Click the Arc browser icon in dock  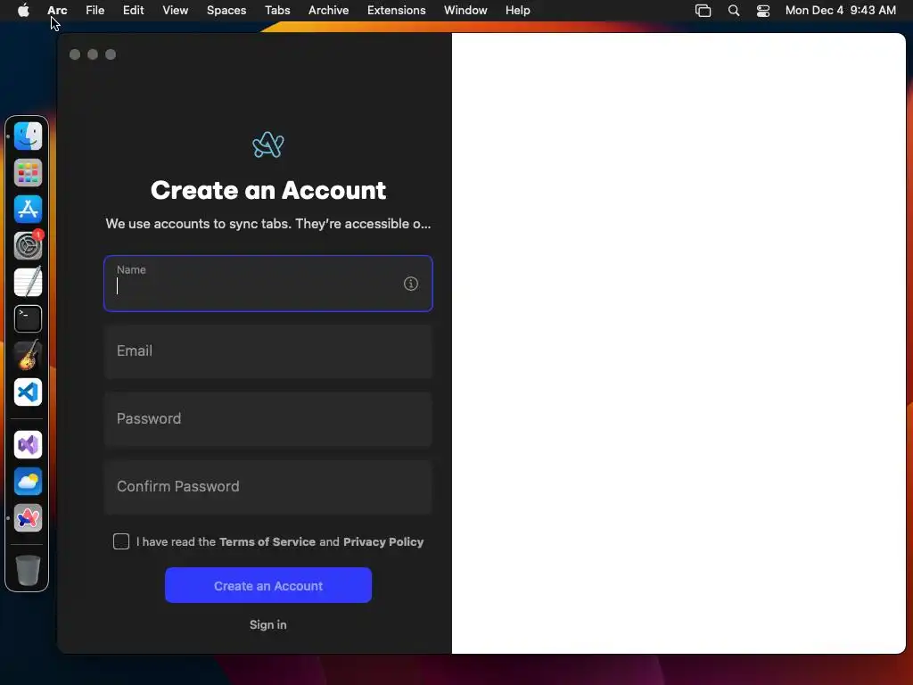(28, 518)
